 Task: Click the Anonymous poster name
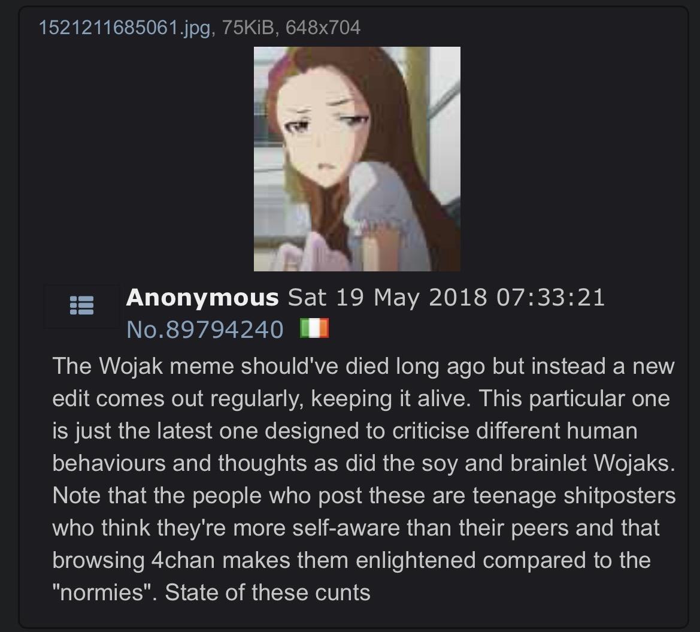coord(202,298)
